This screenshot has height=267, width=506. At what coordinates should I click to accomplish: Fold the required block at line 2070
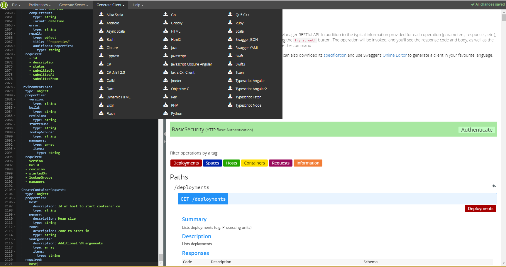click(15, 54)
